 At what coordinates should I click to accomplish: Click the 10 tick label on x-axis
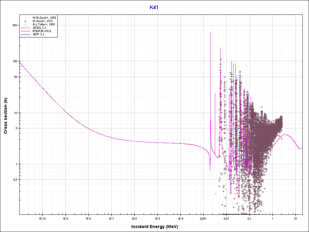click(295, 218)
